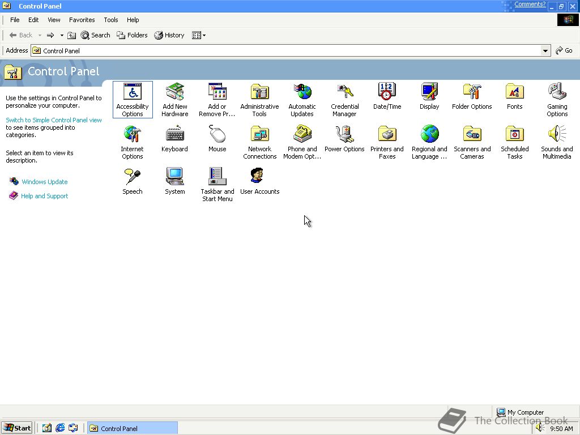Viewport: 580px width, 435px height.
Task: Open the File menu
Action: click(x=15, y=20)
